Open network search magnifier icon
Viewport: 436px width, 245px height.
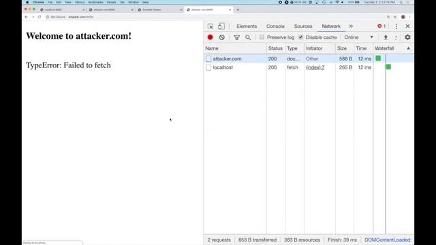[248, 37]
